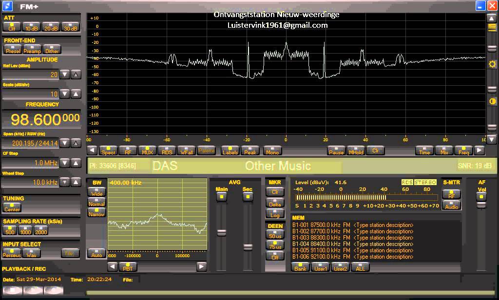The width and height of the screenshot is (499, 300).
Task: Shift the spectrum left using arrow button
Action: pos(92,150)
